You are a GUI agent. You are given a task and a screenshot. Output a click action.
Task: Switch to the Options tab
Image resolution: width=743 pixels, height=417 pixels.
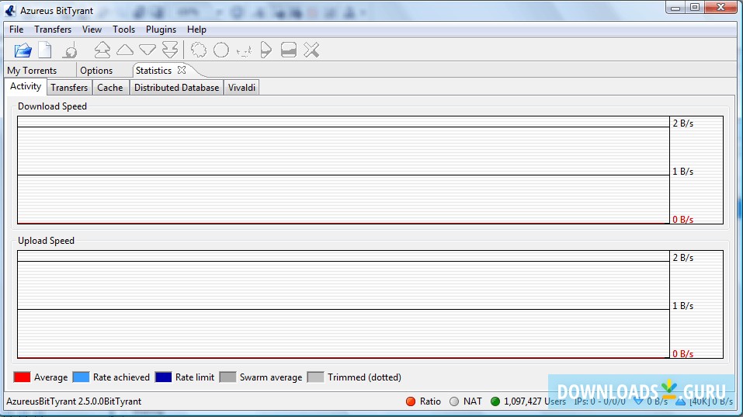pyautogui.click(x=96, y=71)
